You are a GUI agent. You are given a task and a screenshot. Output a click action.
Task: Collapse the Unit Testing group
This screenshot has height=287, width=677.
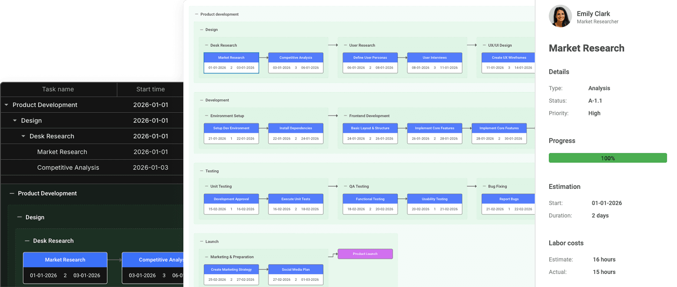[206, 186]
